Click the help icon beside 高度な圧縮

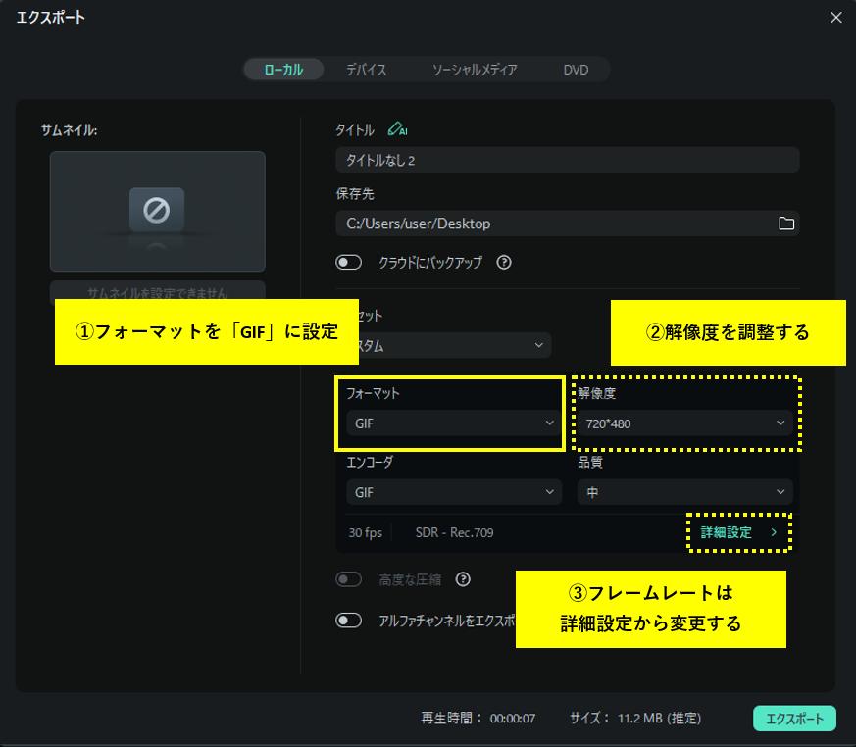click(x=462, y=579)
